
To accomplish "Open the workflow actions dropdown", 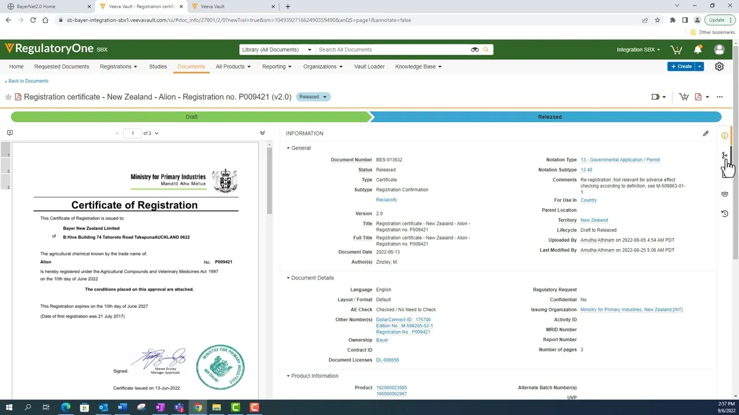I will click(x=658, y=97).
